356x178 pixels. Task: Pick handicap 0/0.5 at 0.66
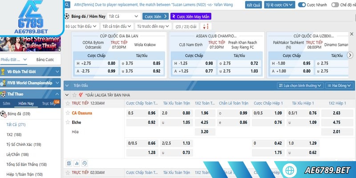click(142, 143)
